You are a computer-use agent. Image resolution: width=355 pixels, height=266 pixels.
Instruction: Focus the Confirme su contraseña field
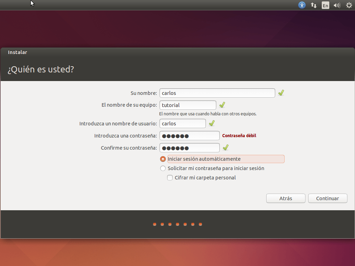coord(190,148)
